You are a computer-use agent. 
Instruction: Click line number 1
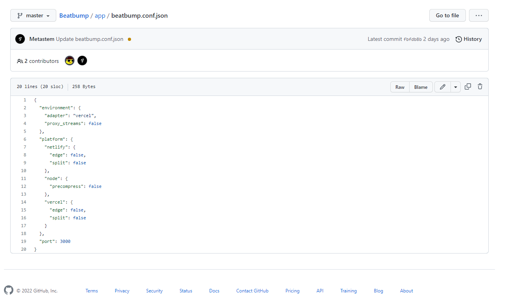(x=25, y=100)
